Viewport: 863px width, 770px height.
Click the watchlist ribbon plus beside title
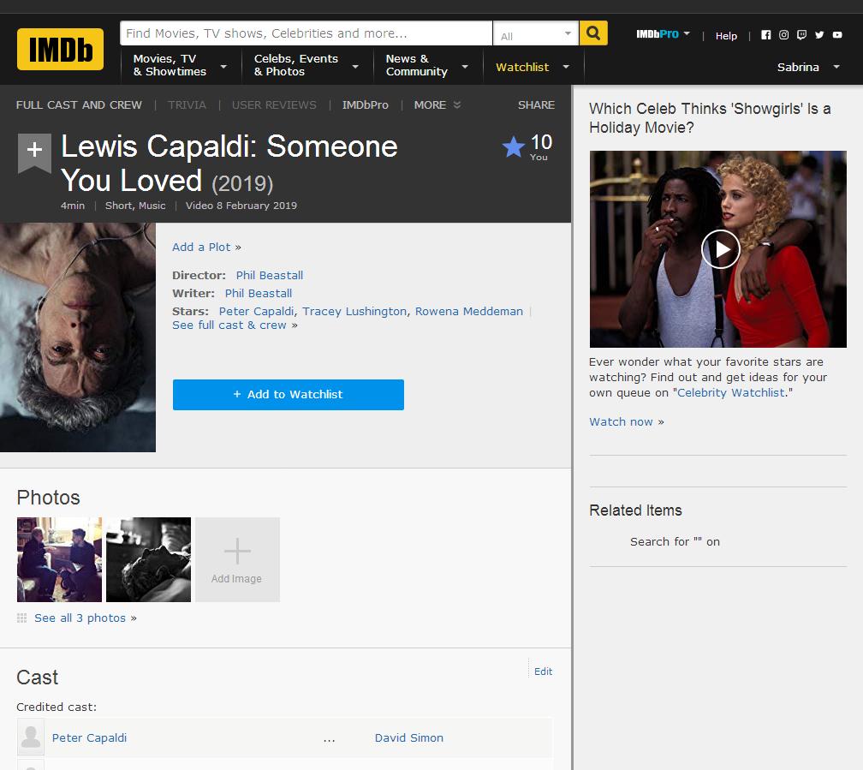34,152
